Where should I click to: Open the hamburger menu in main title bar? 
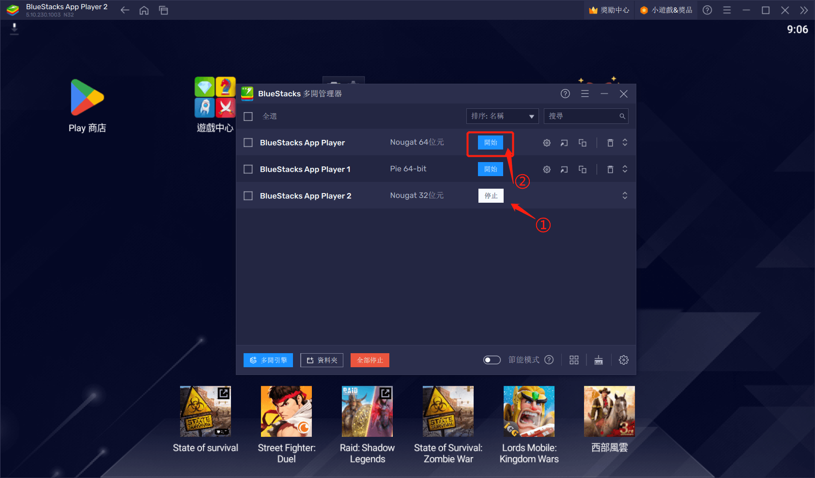tap(727, 10)
